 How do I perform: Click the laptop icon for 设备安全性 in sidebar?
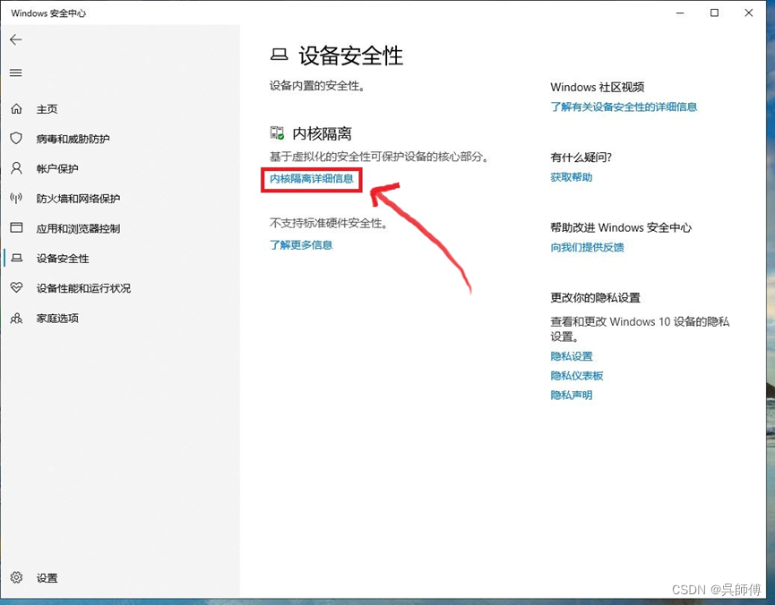tap(17, 258)
